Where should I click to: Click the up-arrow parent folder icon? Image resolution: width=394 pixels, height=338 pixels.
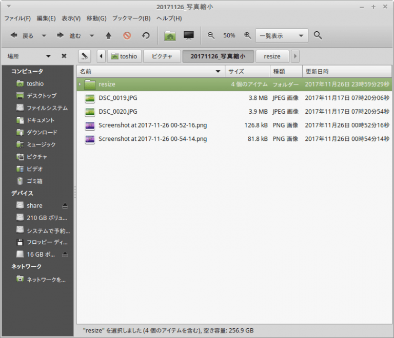(x=108, y=36)
